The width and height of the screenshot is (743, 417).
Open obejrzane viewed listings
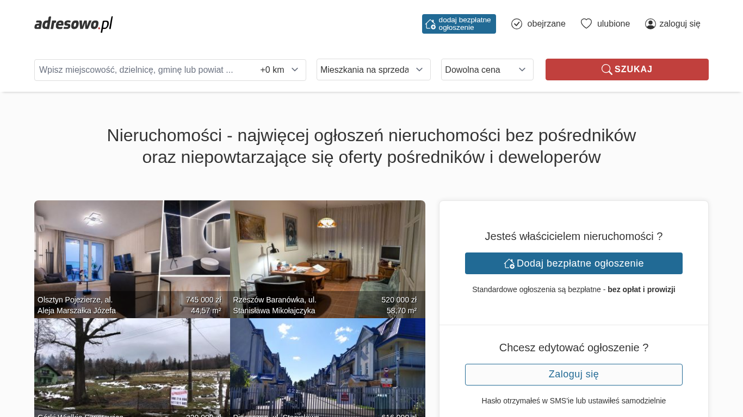pos(546,24)
